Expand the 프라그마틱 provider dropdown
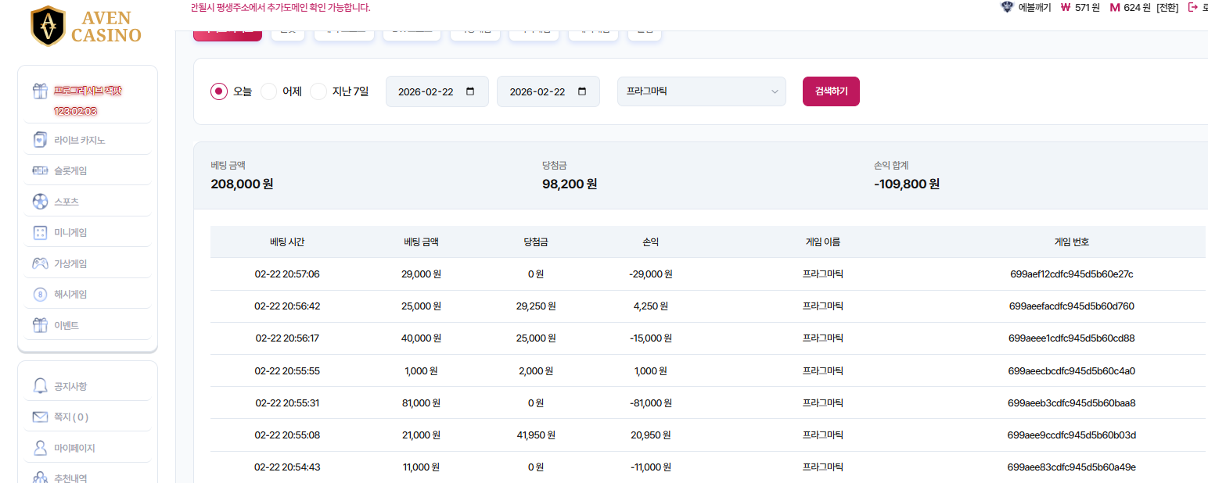 pos(701,91)
